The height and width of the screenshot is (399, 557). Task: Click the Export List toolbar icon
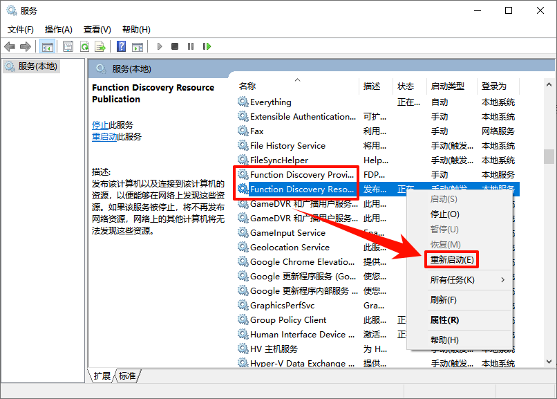click(100, 46)
